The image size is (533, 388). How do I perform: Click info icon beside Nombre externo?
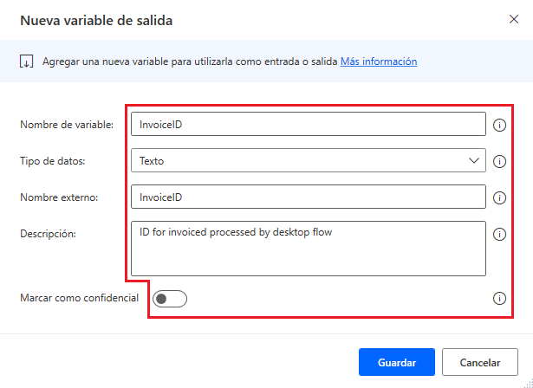[499, 197]
